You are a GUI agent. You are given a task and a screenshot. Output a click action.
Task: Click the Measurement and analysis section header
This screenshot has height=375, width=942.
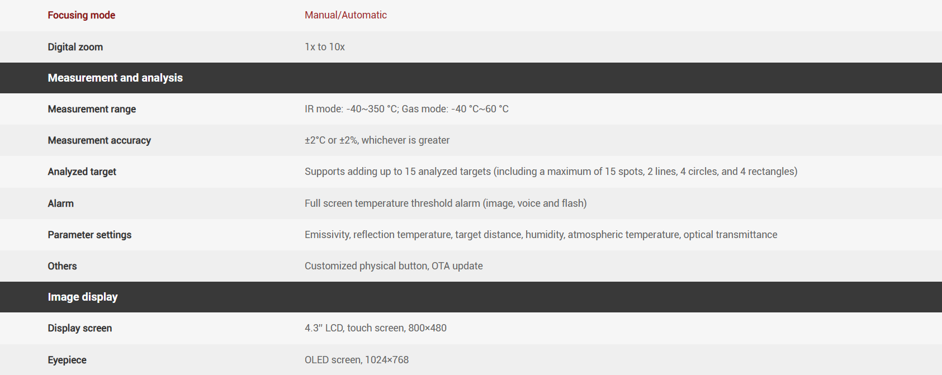115,78
